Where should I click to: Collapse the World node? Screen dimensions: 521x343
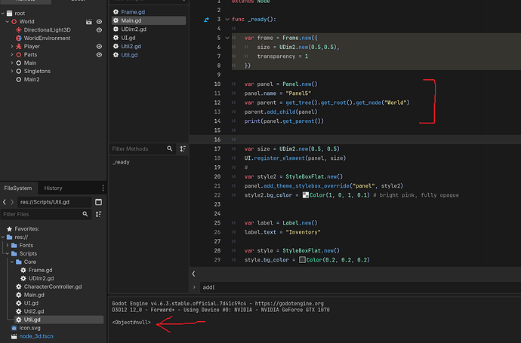point(8,22)
